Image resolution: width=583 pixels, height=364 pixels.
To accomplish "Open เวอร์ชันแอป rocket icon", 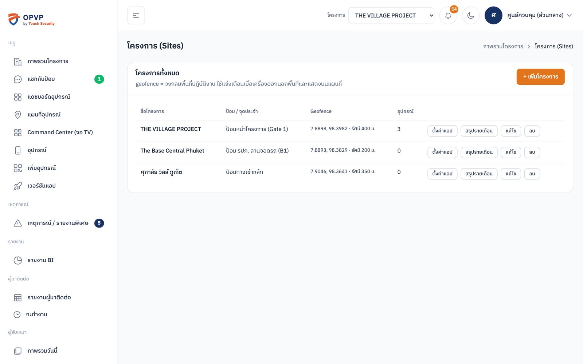I will tap(18, 186).
